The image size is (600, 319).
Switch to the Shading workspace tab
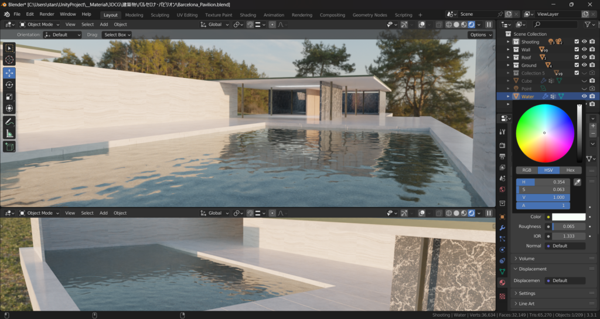point(248,15)
